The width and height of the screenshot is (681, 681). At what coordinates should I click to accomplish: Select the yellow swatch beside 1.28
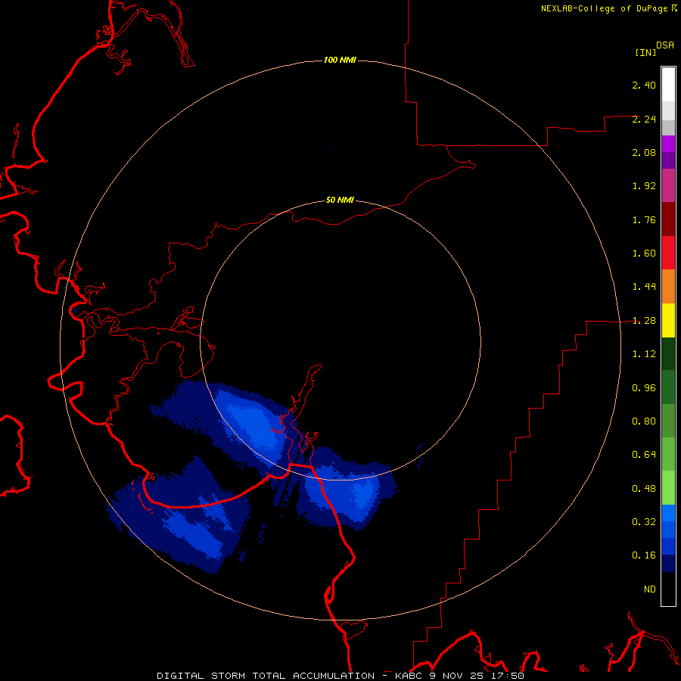click(x=668, y=320)
